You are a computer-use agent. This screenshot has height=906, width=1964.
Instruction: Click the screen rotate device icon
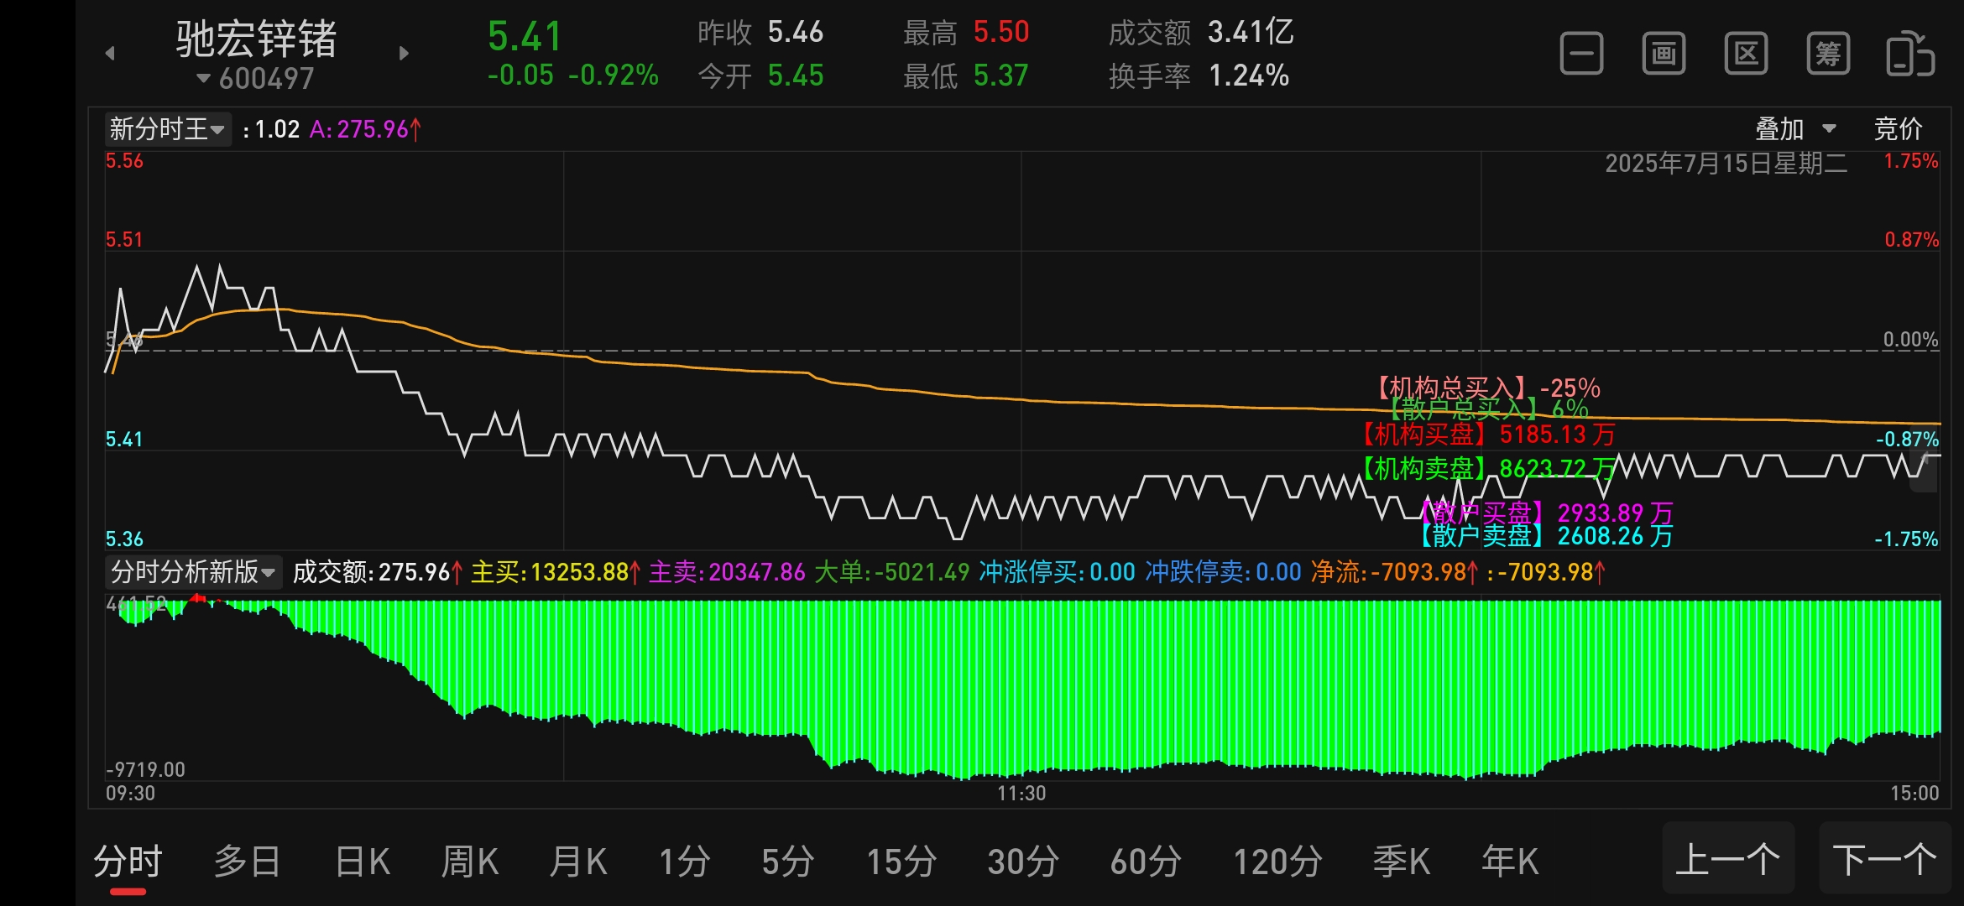tap(1910, 55)
